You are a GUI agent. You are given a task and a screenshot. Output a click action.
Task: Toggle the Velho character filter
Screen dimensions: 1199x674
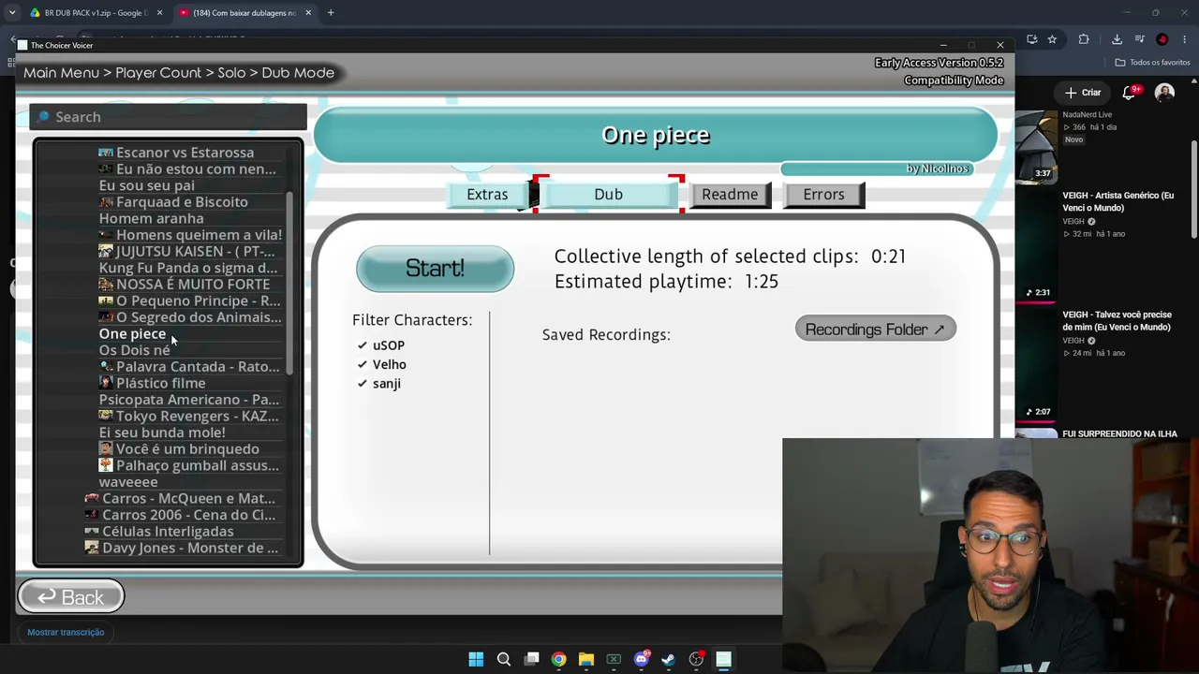(381, 364)
